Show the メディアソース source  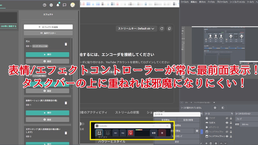tap(227, 127)
